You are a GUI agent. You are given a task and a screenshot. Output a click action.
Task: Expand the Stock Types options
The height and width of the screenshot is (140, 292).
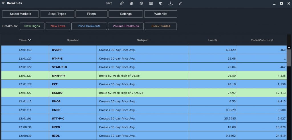57,14
